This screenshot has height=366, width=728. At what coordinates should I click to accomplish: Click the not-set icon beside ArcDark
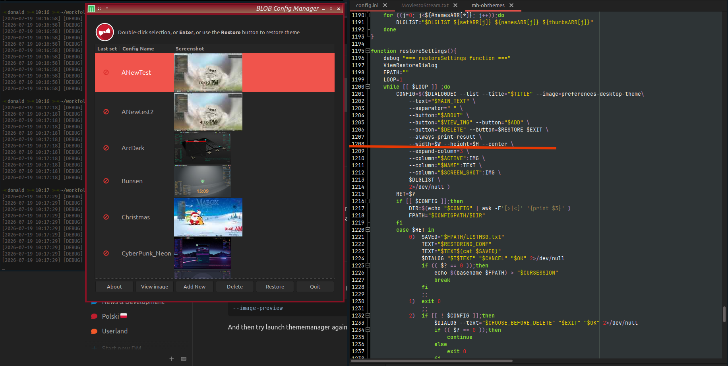point(106,148)
